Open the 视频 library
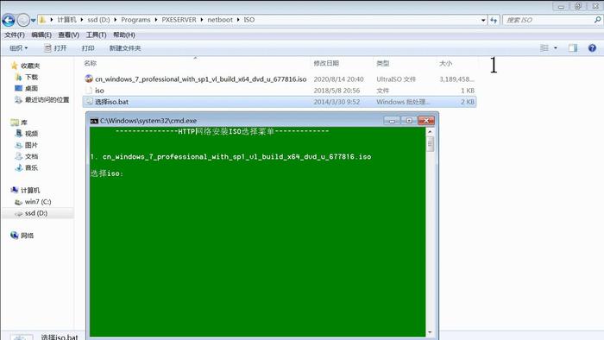The height and width of the screenshot is (340, 604). (x=31, y=134)
